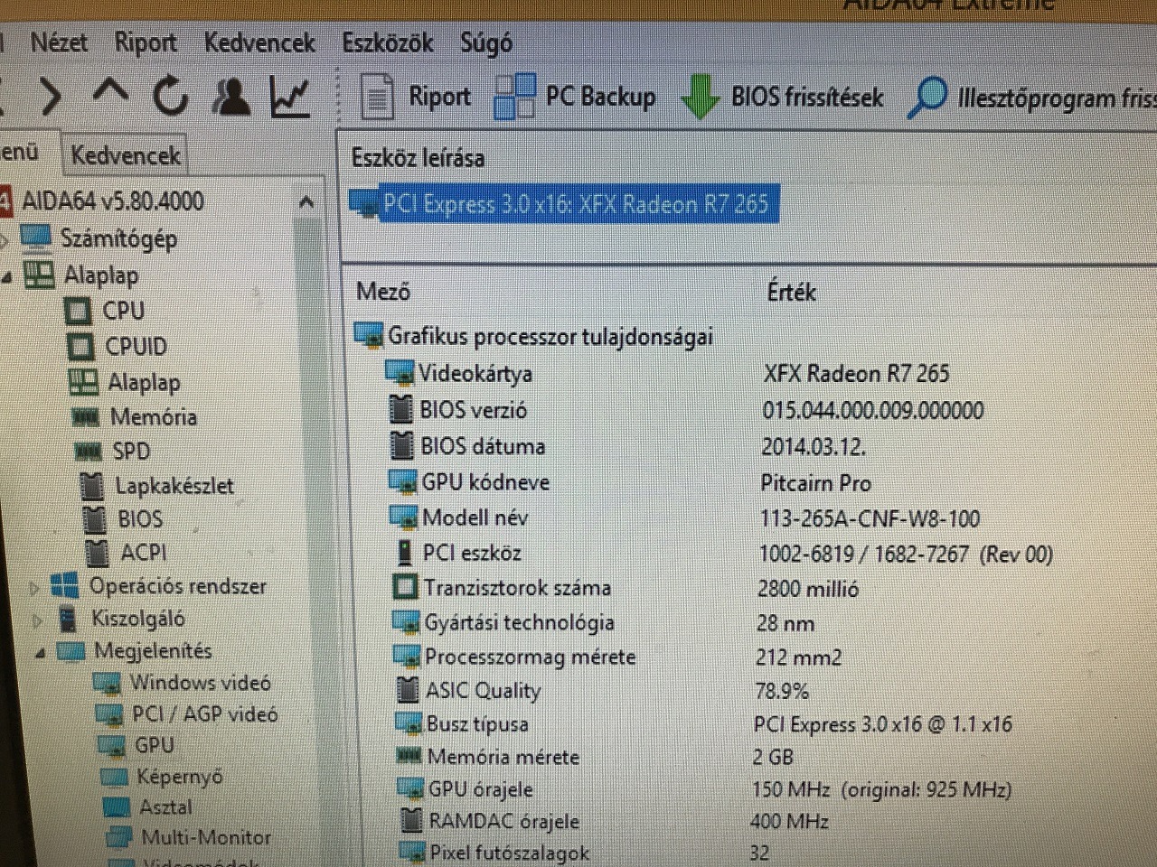
Task: Select PCI / AGP videó item
Action: [205, 714]
